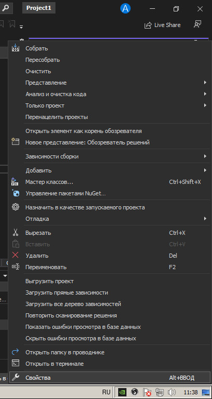The height and width of the screenshot is (399, 212).
Task: Click the volume speaker tray icon
Action: [172, 392]
